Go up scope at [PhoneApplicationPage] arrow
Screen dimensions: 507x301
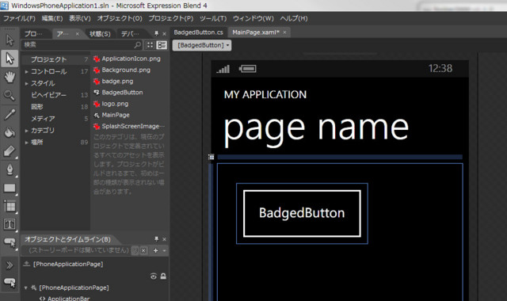[x=27, y=264]
